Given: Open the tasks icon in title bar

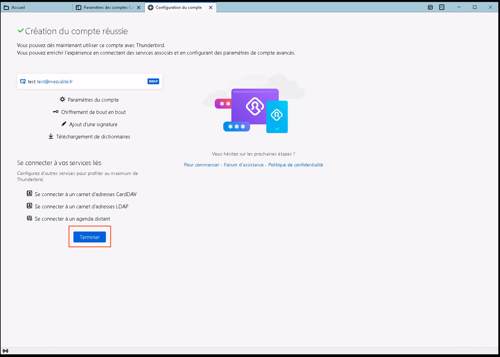Looking at the screenshot, I should [x=442, y=7].
